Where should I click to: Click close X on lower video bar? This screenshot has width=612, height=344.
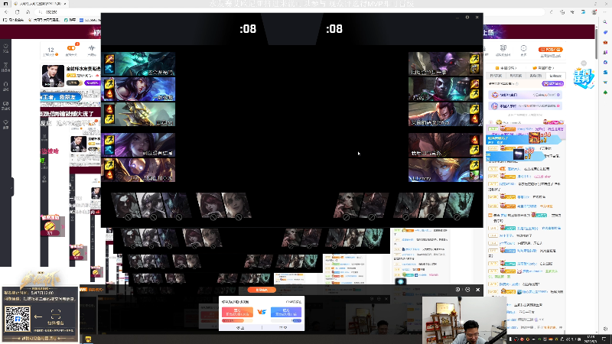pyautogui.click(x=477, y=290)
